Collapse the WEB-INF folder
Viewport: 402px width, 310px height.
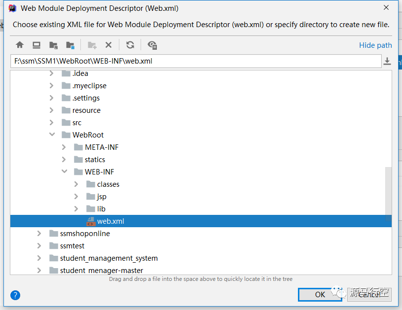tap(64, 172)
